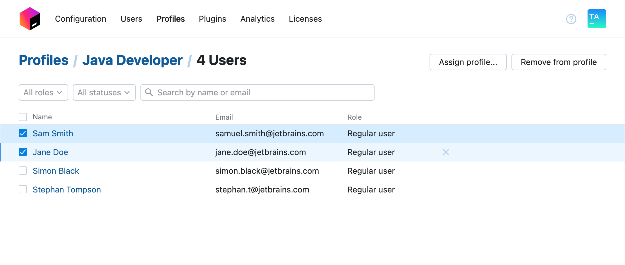Click the search by name or email field

click(257, 92)
